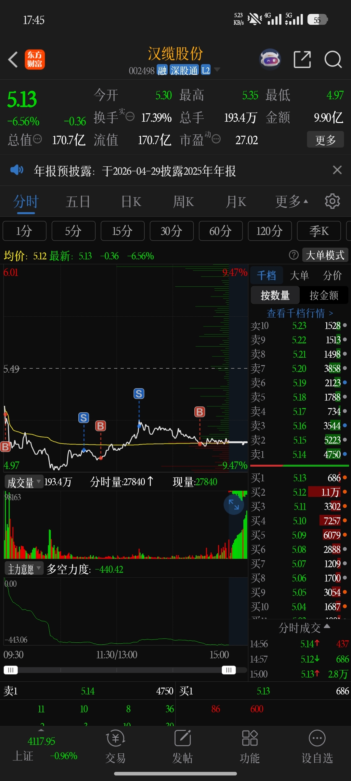Tap the 买2 row at 5.12
This screenshot has width=351, height=781.
[299, 492]
